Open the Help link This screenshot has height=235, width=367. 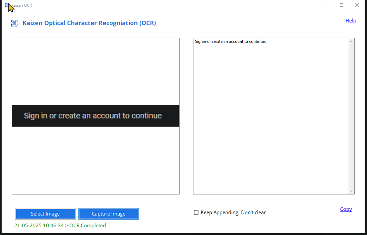coord(351,20)
